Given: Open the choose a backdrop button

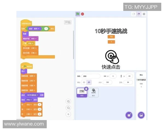Looking at the screenshot, I should click(x=141, y=115).
